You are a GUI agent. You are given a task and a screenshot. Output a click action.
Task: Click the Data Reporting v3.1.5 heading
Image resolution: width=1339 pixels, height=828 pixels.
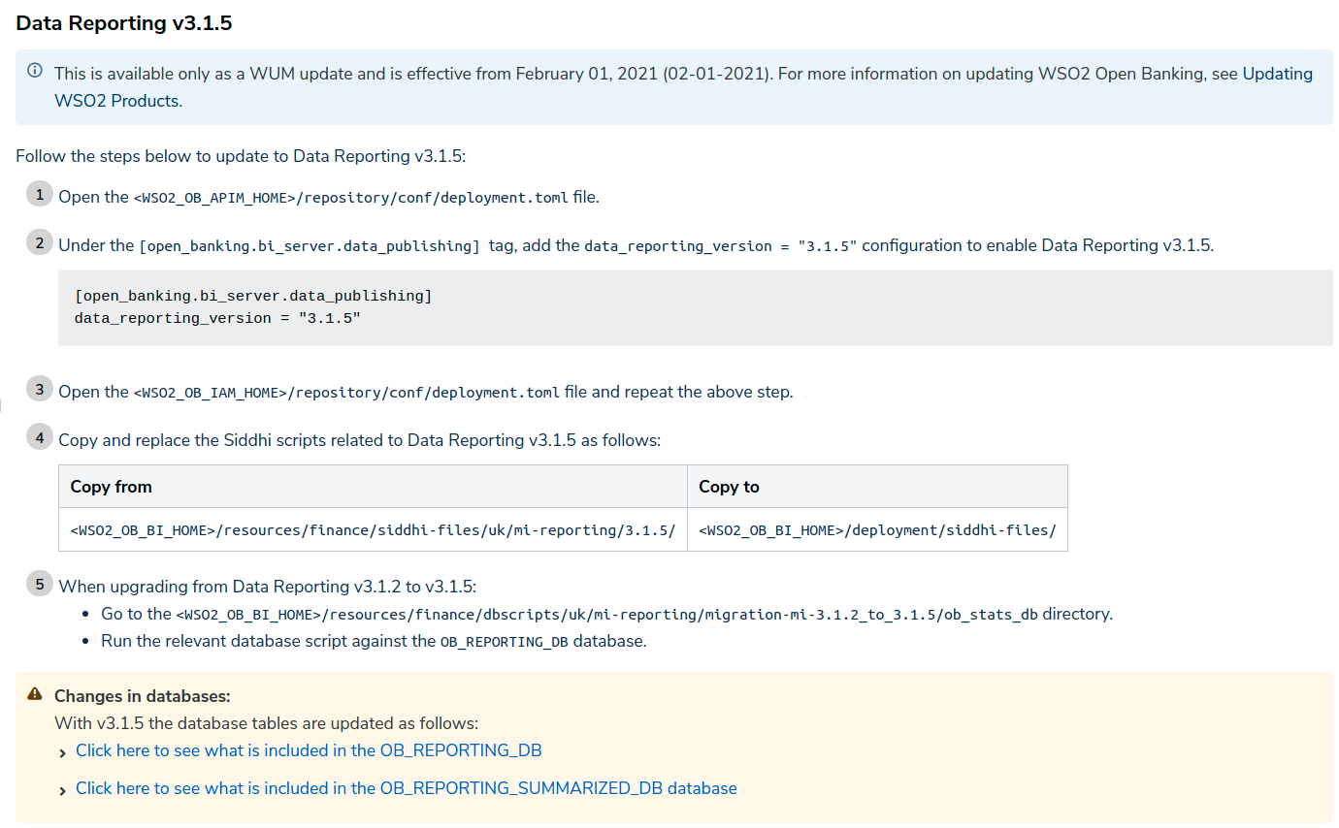pos(124,22)
